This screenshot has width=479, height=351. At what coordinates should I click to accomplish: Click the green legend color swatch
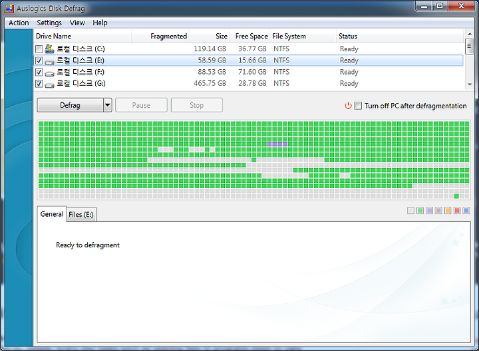(420, 210)
